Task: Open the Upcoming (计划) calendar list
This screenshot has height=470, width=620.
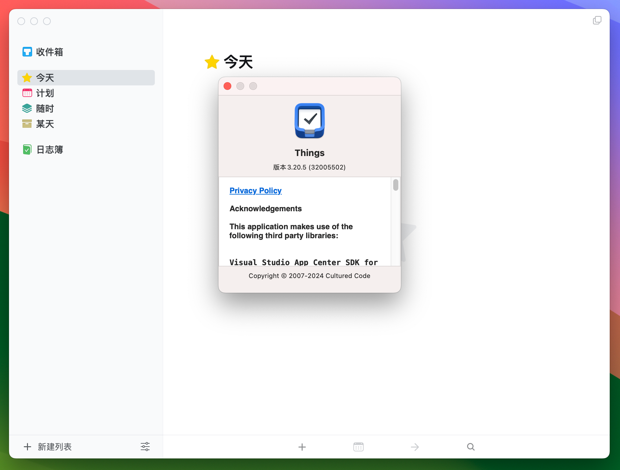Action: 45,93
